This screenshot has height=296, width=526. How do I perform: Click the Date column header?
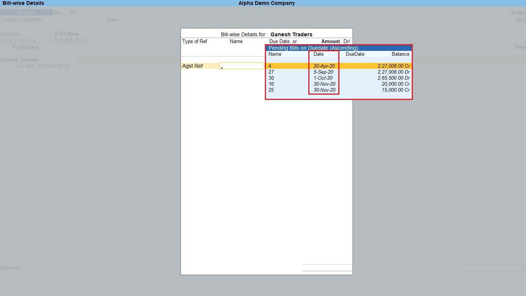tap(318, 54)
